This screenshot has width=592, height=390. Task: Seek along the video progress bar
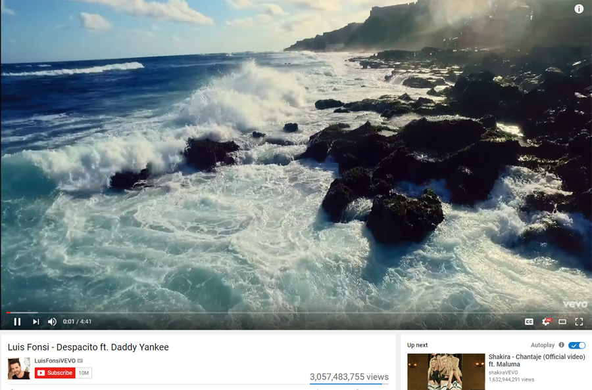click(296, 313)
